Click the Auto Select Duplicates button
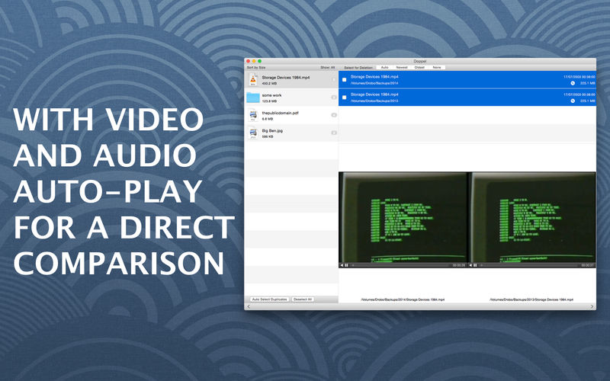The image size is (610, 381). point(269,299)
